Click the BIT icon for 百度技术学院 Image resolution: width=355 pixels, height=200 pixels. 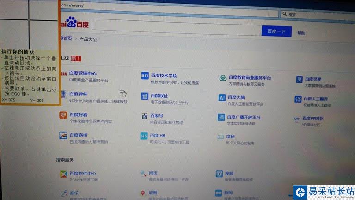pyautogui.click(x=145, y=75)
